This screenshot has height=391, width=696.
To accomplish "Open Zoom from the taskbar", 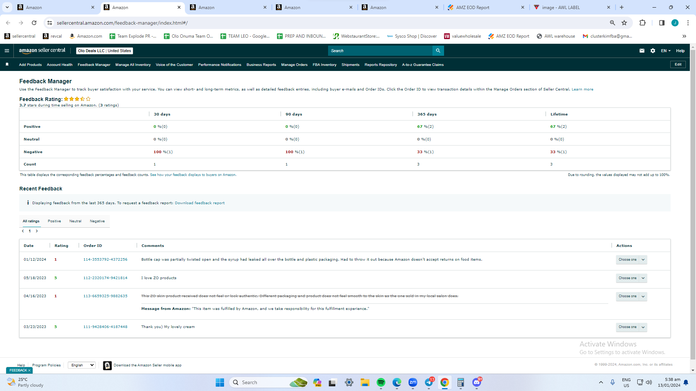I will pyautogui.click(x=413, y=382).
